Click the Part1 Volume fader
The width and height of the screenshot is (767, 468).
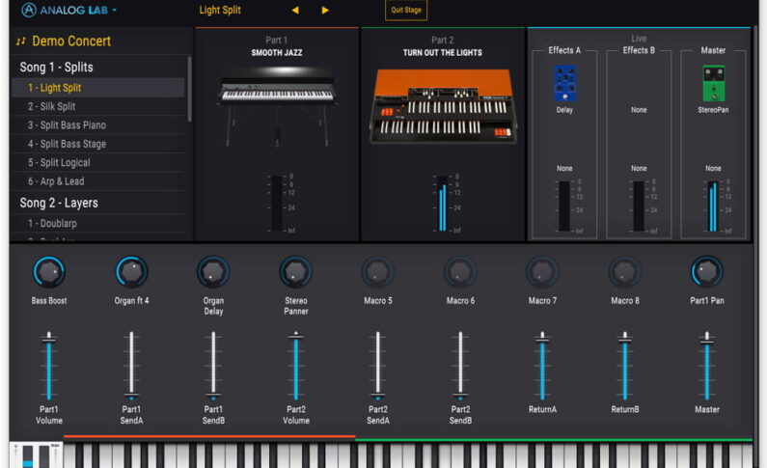(x=49, y=366)
